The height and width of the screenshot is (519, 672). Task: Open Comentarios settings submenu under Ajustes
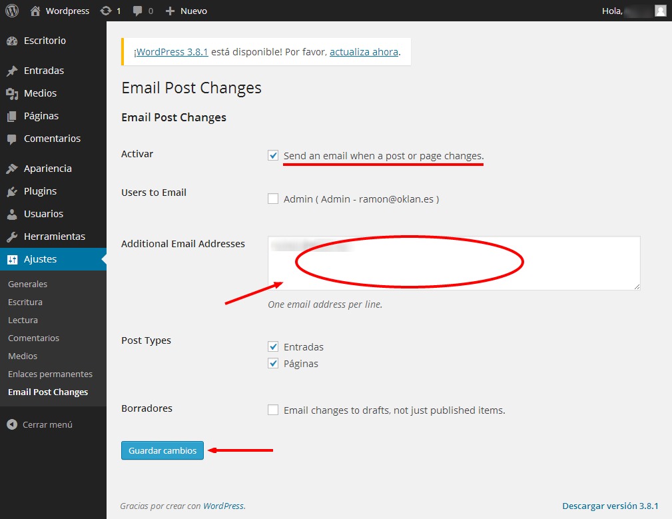click(x=33, y=338)
